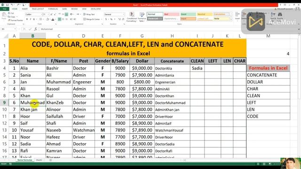Open the font name dropdown (Calibri)

41,15
